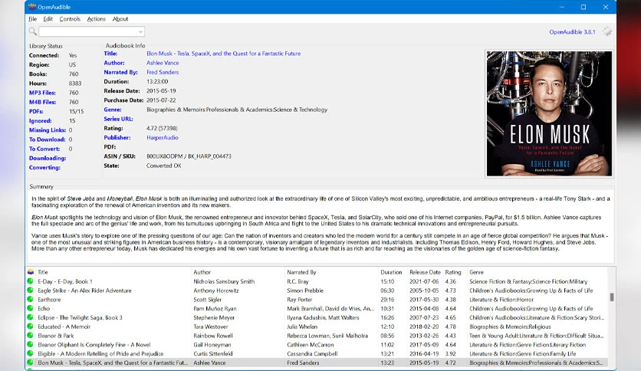This screenshot has height=371, width=641.
Task: Click the Downloading status label
Action: 48,159
